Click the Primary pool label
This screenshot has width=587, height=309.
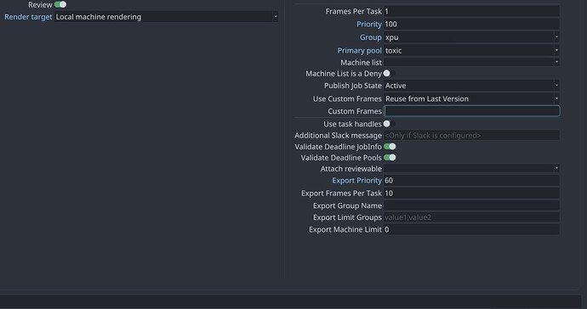pyautogui.click(x=359, y=50)
